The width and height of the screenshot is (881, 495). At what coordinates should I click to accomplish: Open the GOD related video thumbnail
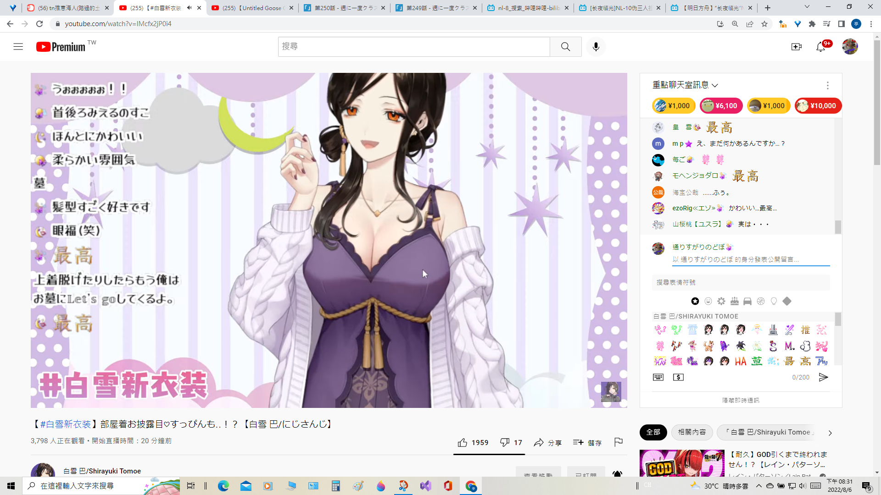pos(682,463)
